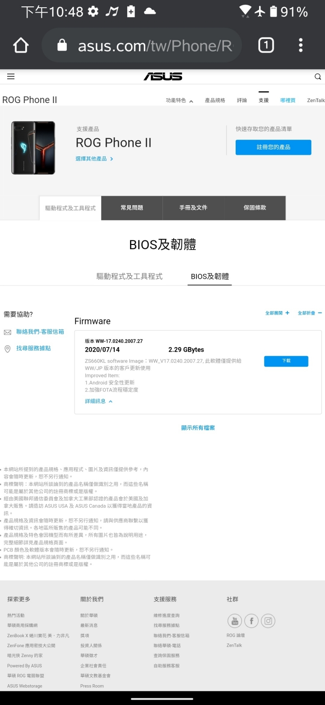Select 驅動程式及工具程式 sub-tab under the heading
This screenshot has height=705, width=325.
point(130,276)
